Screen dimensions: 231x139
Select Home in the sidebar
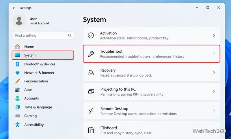click(x=43, y=47)
